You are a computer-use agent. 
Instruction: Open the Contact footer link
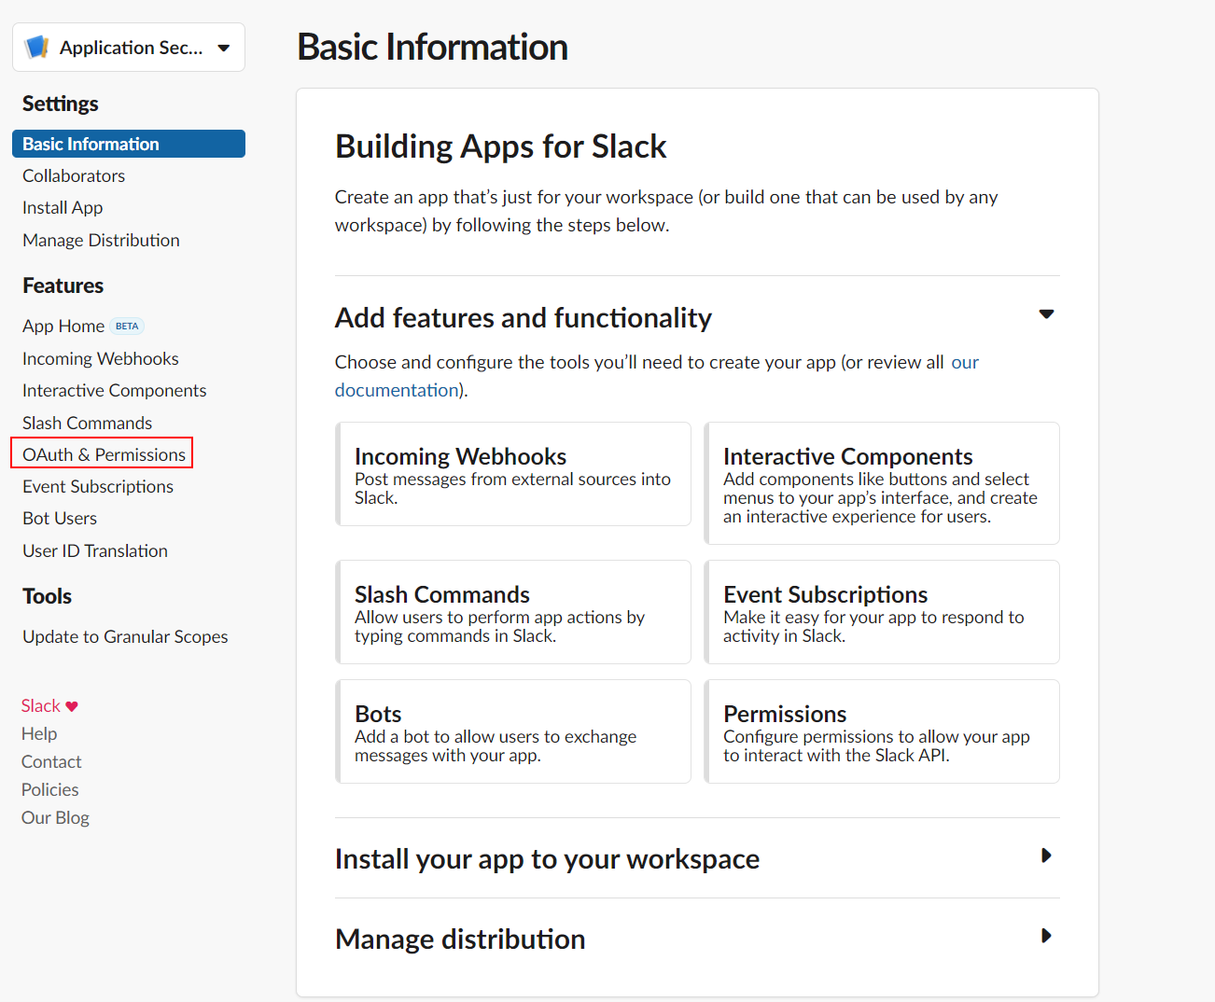51,761
